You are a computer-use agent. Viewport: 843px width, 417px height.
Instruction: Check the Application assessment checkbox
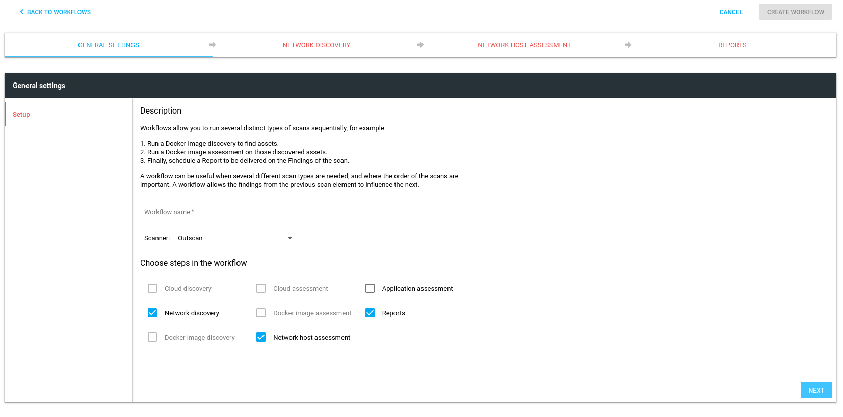370,288
